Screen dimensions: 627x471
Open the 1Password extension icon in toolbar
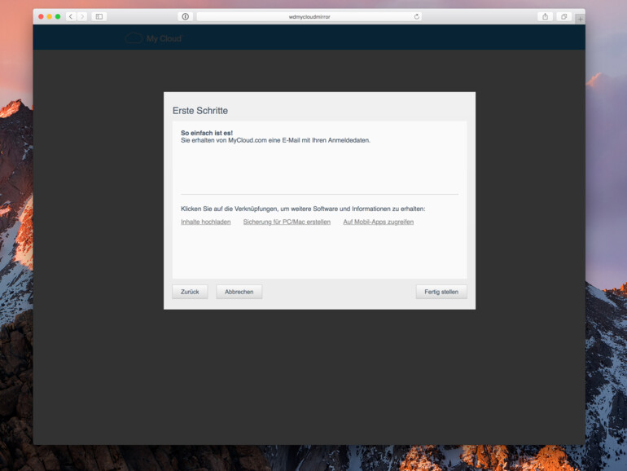tap(185, 16)
